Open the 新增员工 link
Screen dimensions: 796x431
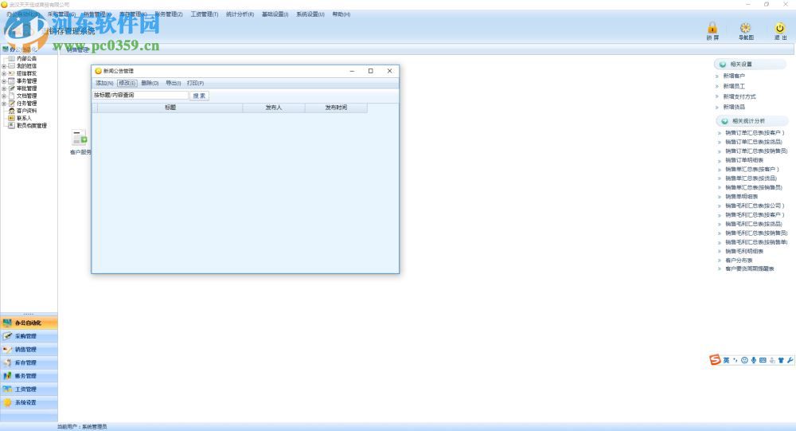(734, 86)
